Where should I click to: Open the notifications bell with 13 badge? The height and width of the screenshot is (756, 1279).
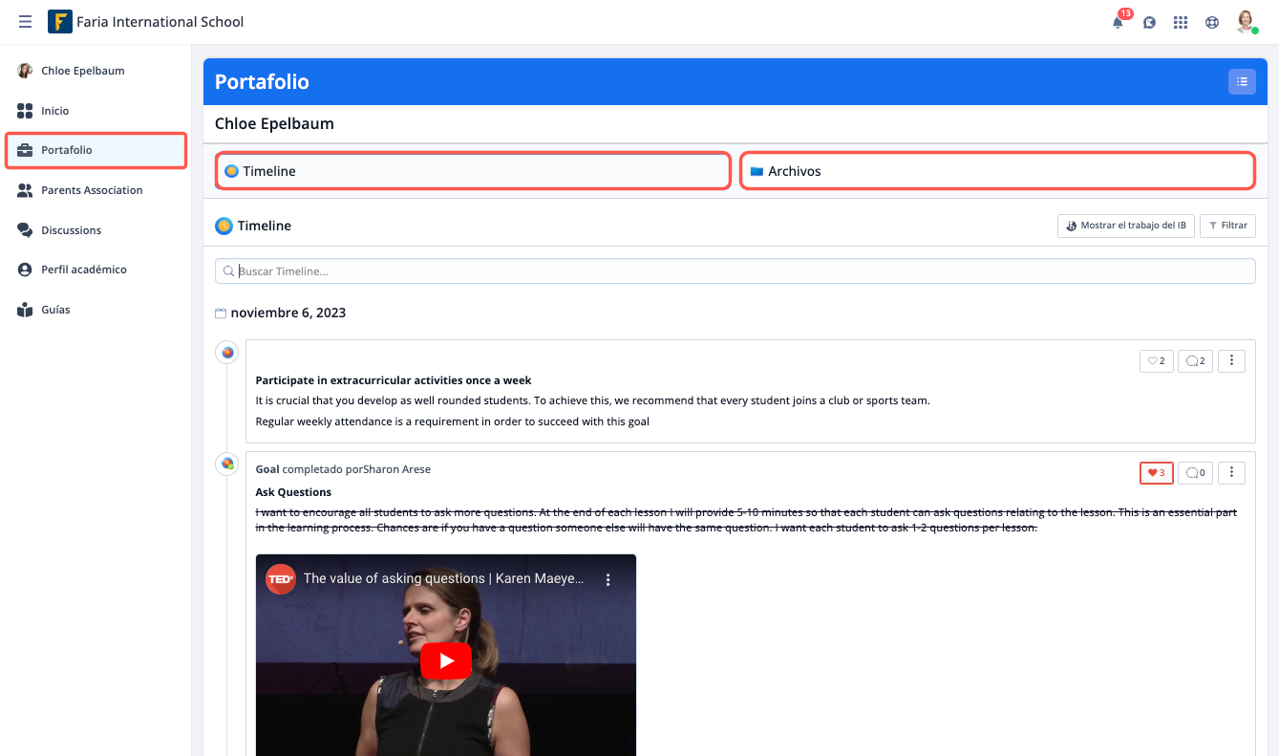pyautogui.click(x=1118, y=22)
